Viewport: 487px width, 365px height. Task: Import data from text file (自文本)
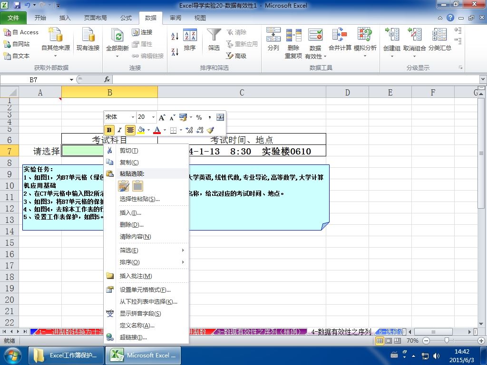pyautogui.click(x=17, y=56)
